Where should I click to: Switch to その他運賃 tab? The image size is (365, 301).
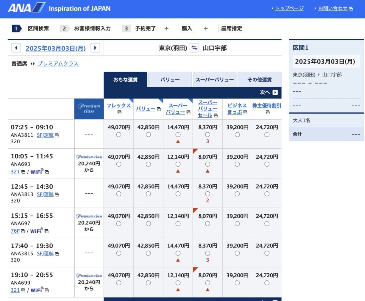click(259, 80)
